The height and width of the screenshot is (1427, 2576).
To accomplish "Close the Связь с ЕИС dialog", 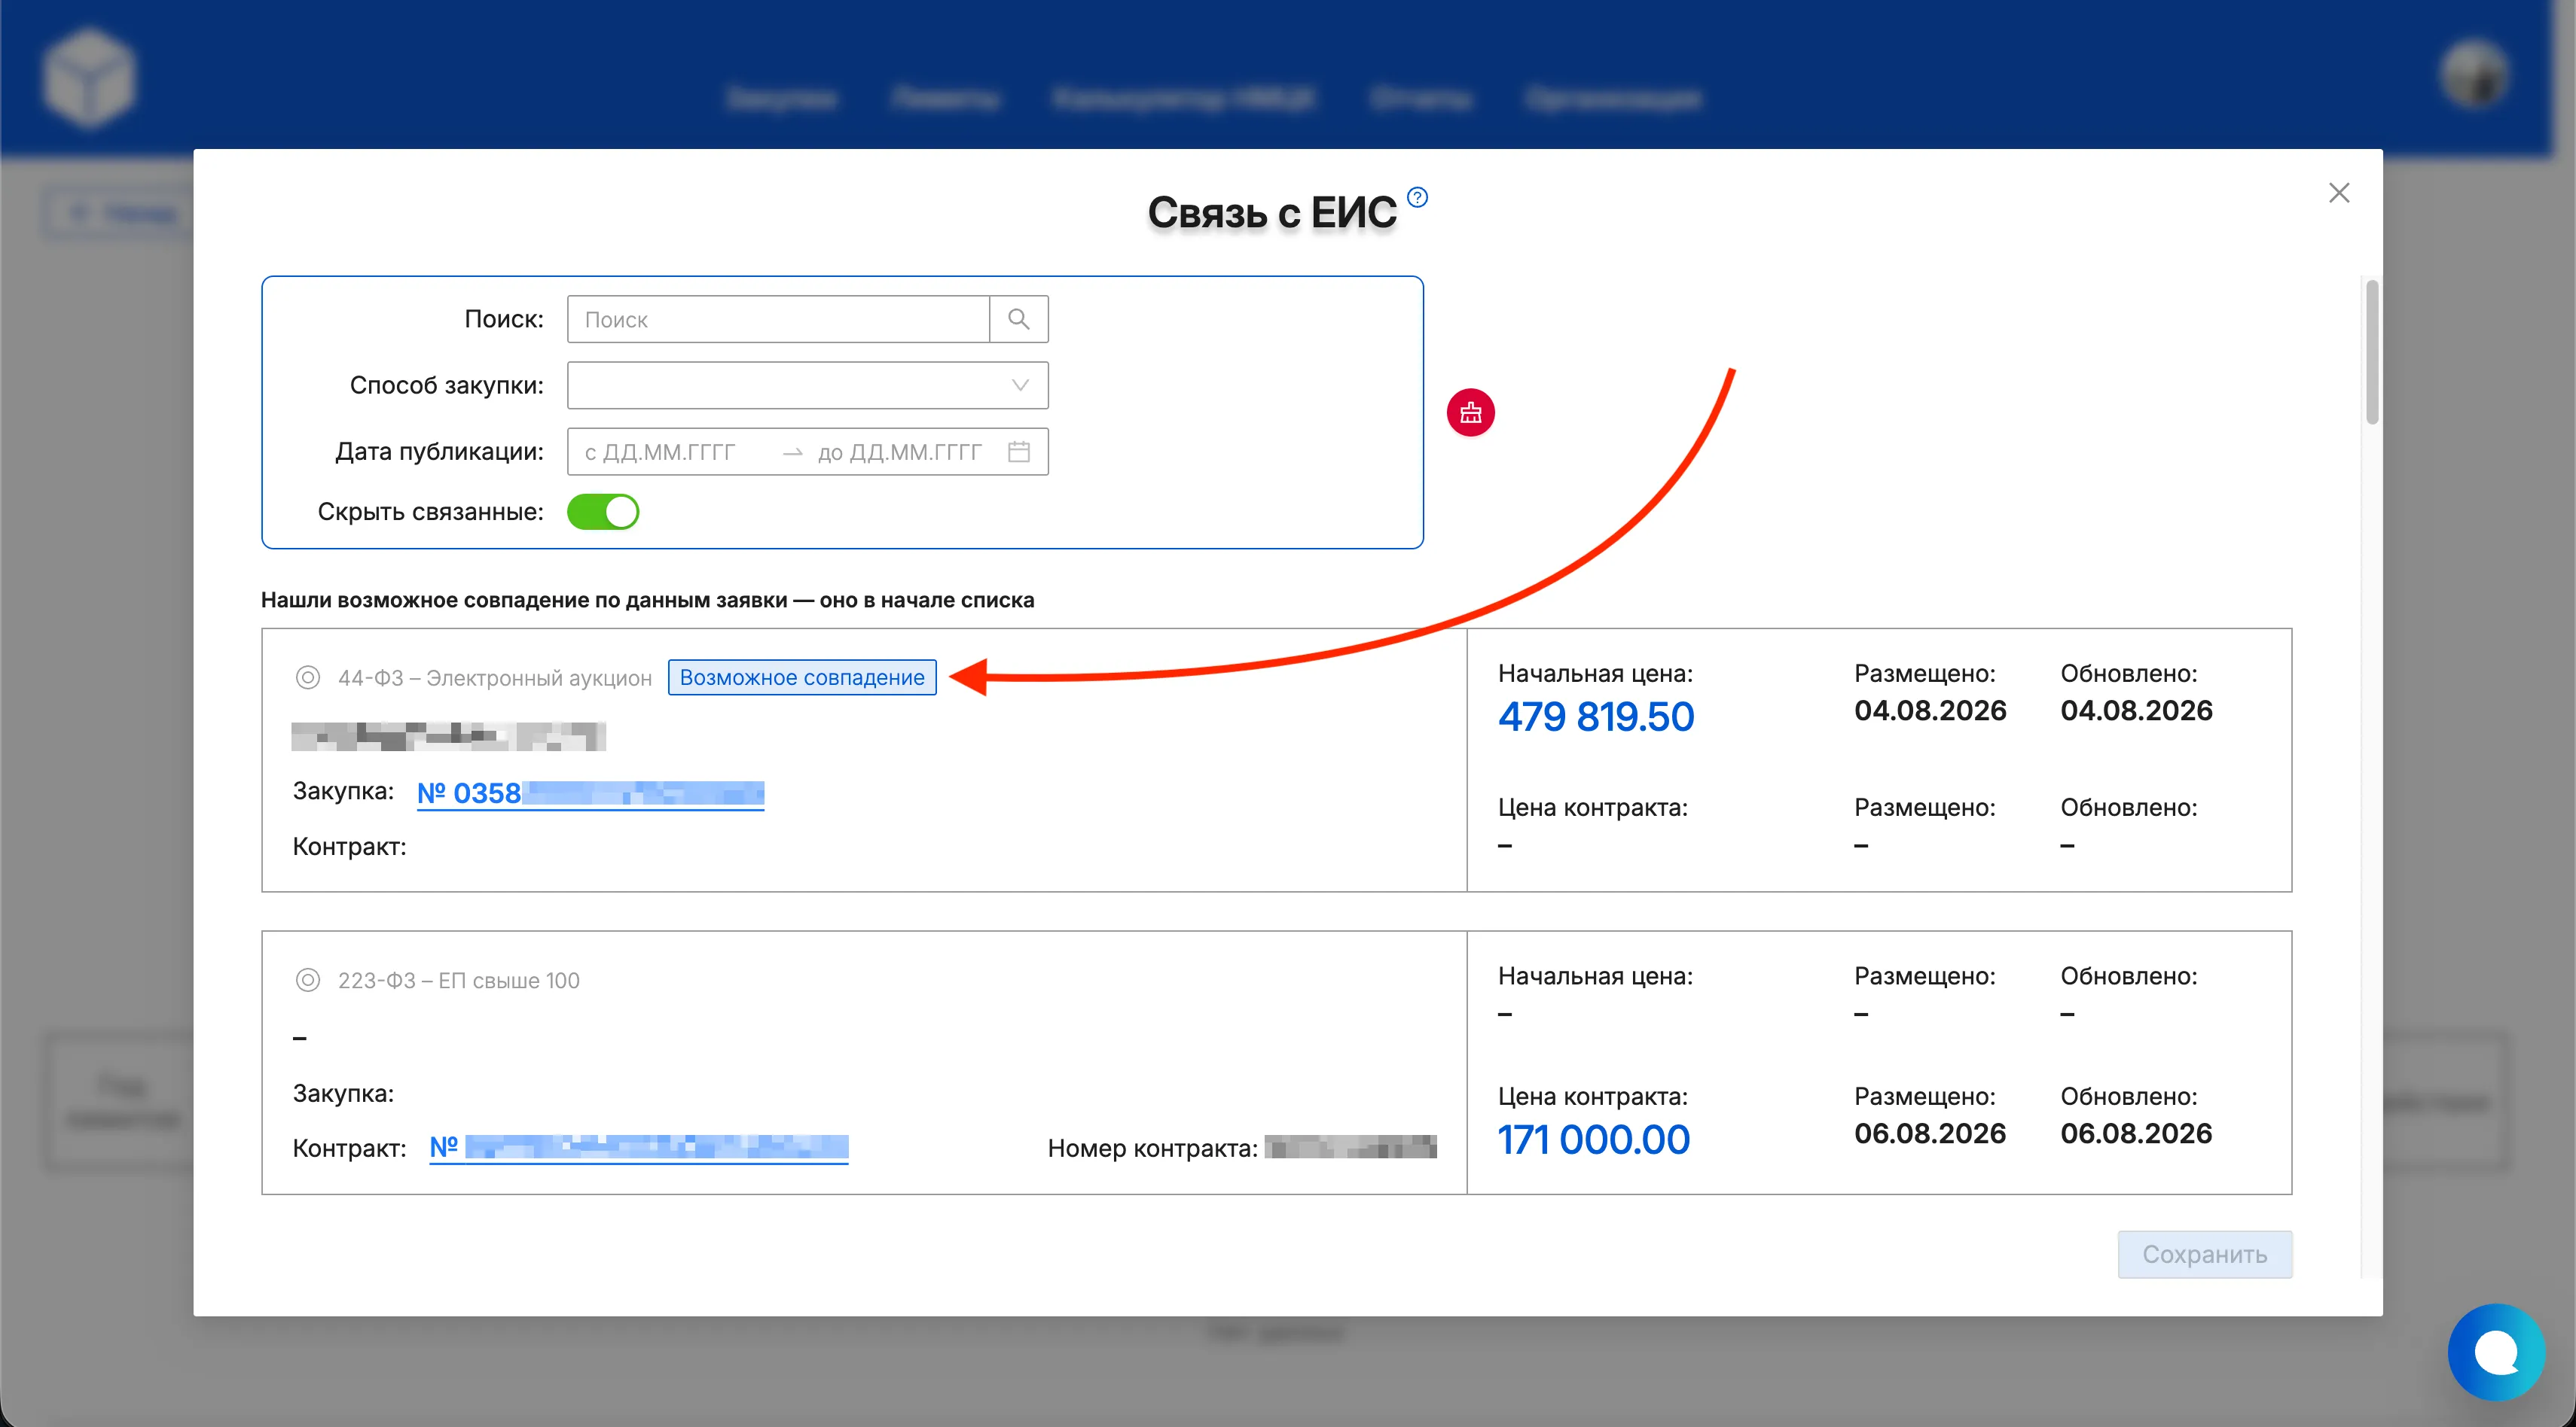I will click(2338, 193).
